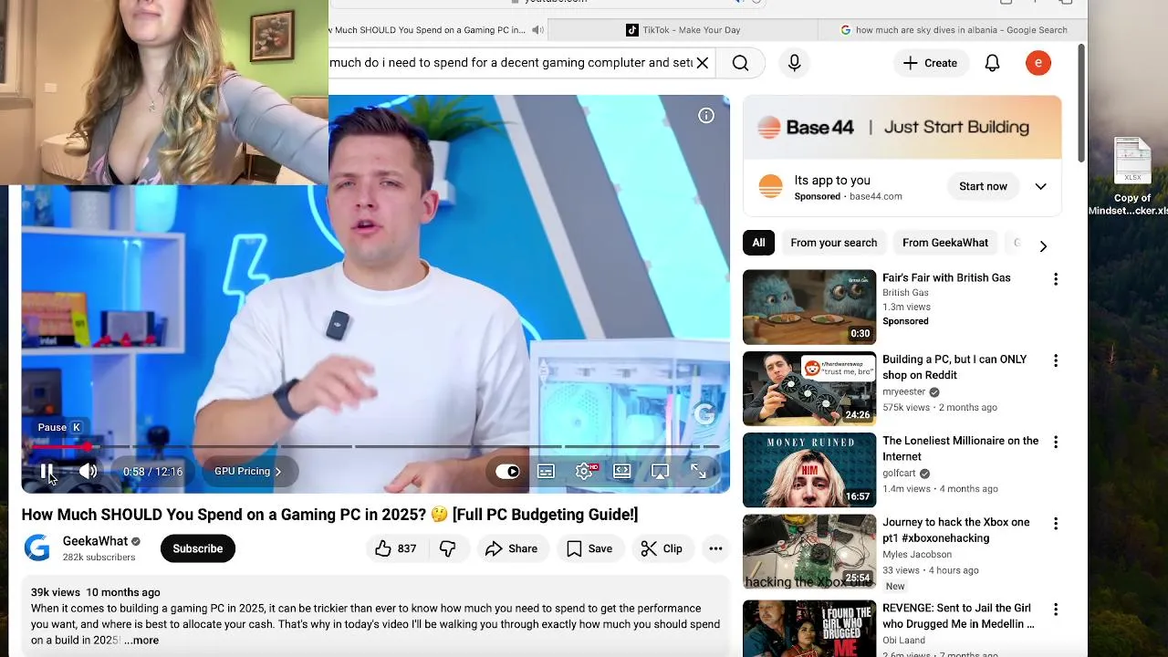Open Building a PC Reddit video thumbnail
Viewport: 1168px width, 657px height.
tap(809, 389)
